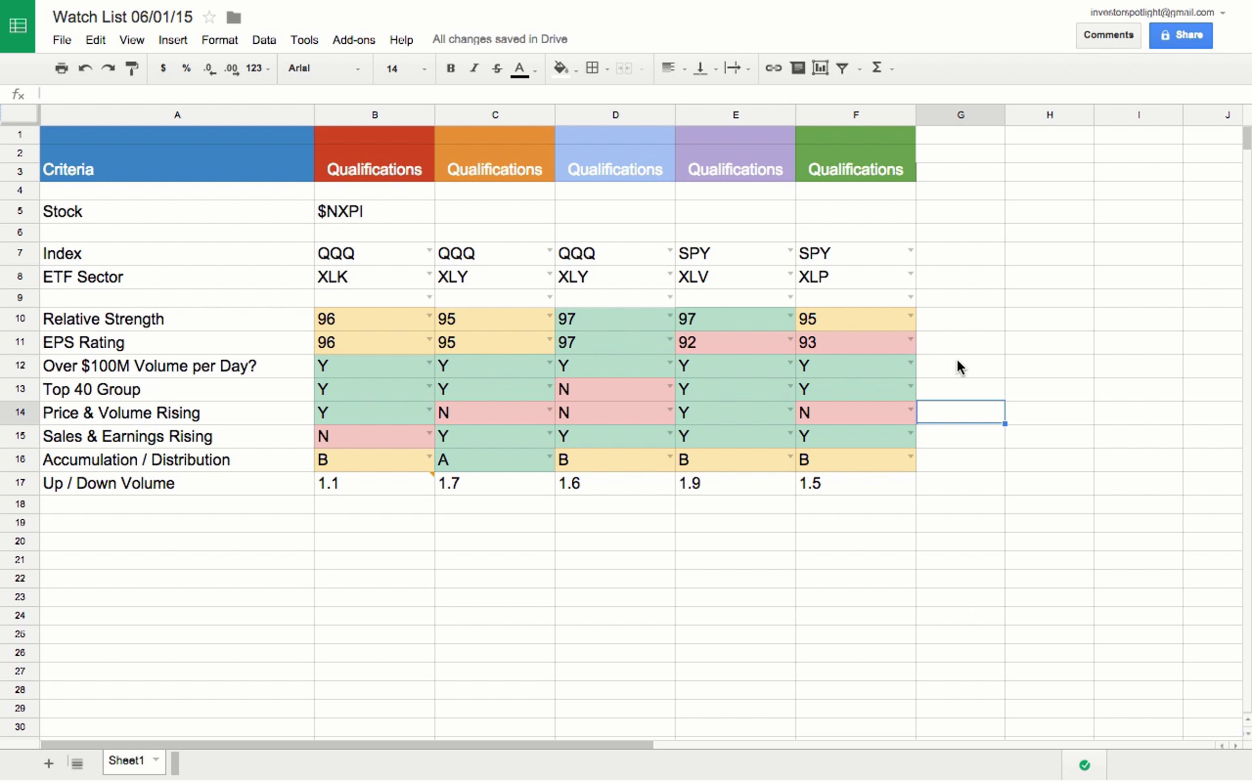This screenshot has width=1252, height=782.
Task: Open the Borders options
Action: click(x=592, y=68)
